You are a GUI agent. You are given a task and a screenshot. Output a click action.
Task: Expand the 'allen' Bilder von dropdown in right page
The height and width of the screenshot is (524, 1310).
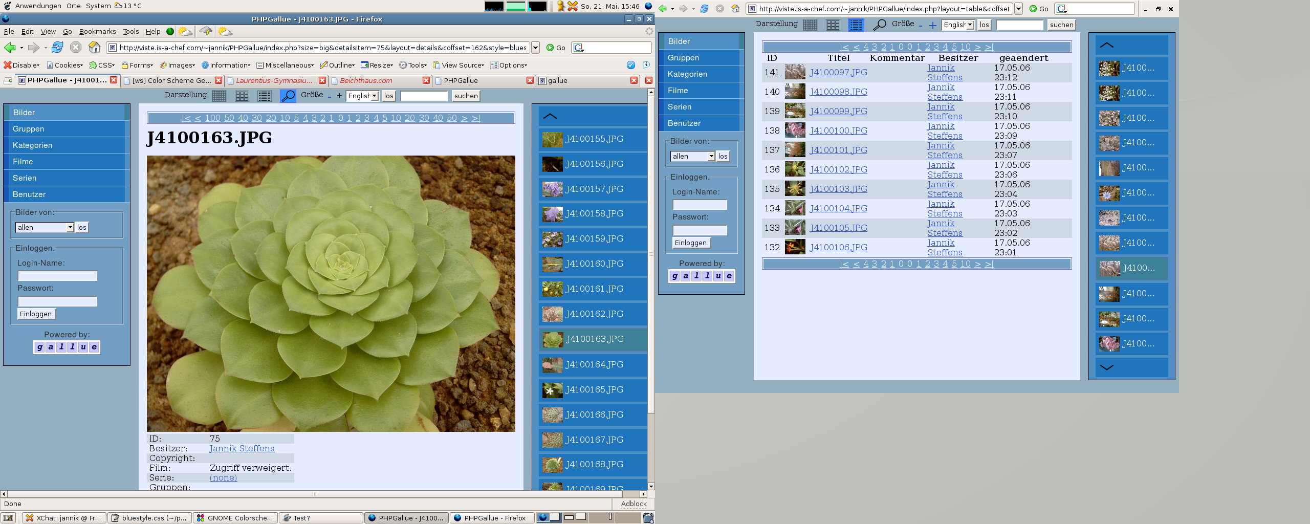pyautogui.click(x=693, y=156)
